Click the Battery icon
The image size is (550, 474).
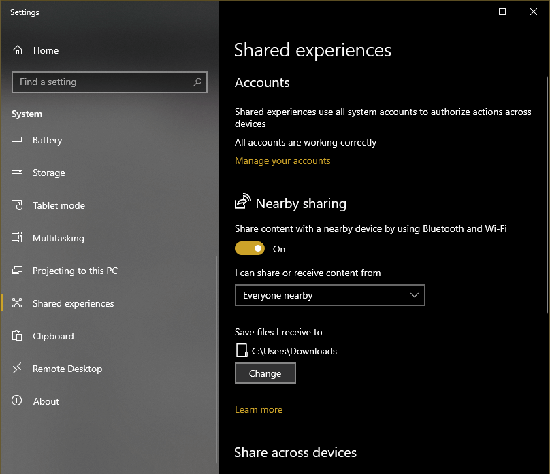18,140
